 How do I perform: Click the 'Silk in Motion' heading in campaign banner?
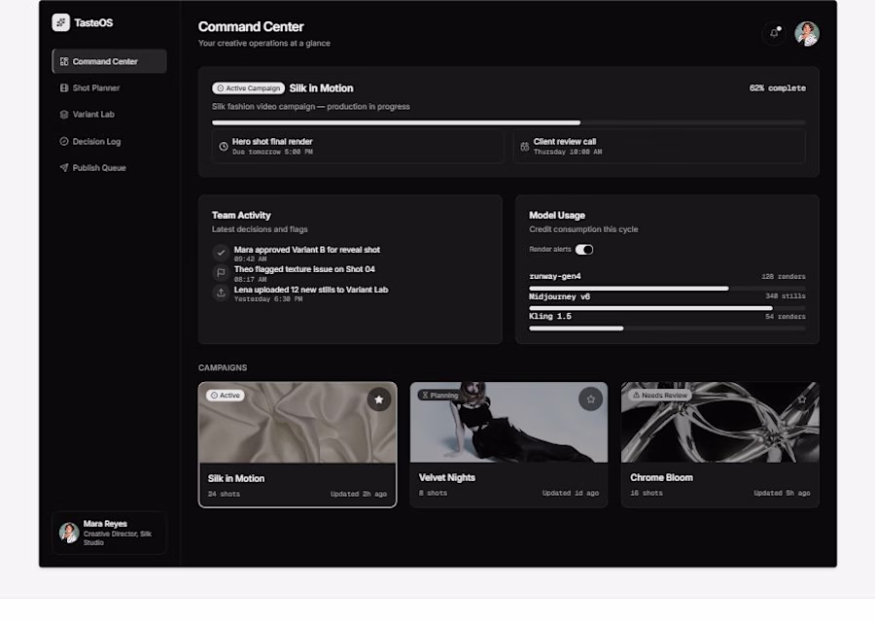point(322,88)
